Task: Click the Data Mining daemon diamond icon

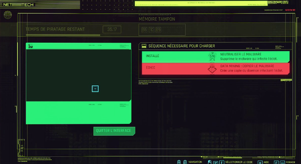Action: [x=212, y=68]
